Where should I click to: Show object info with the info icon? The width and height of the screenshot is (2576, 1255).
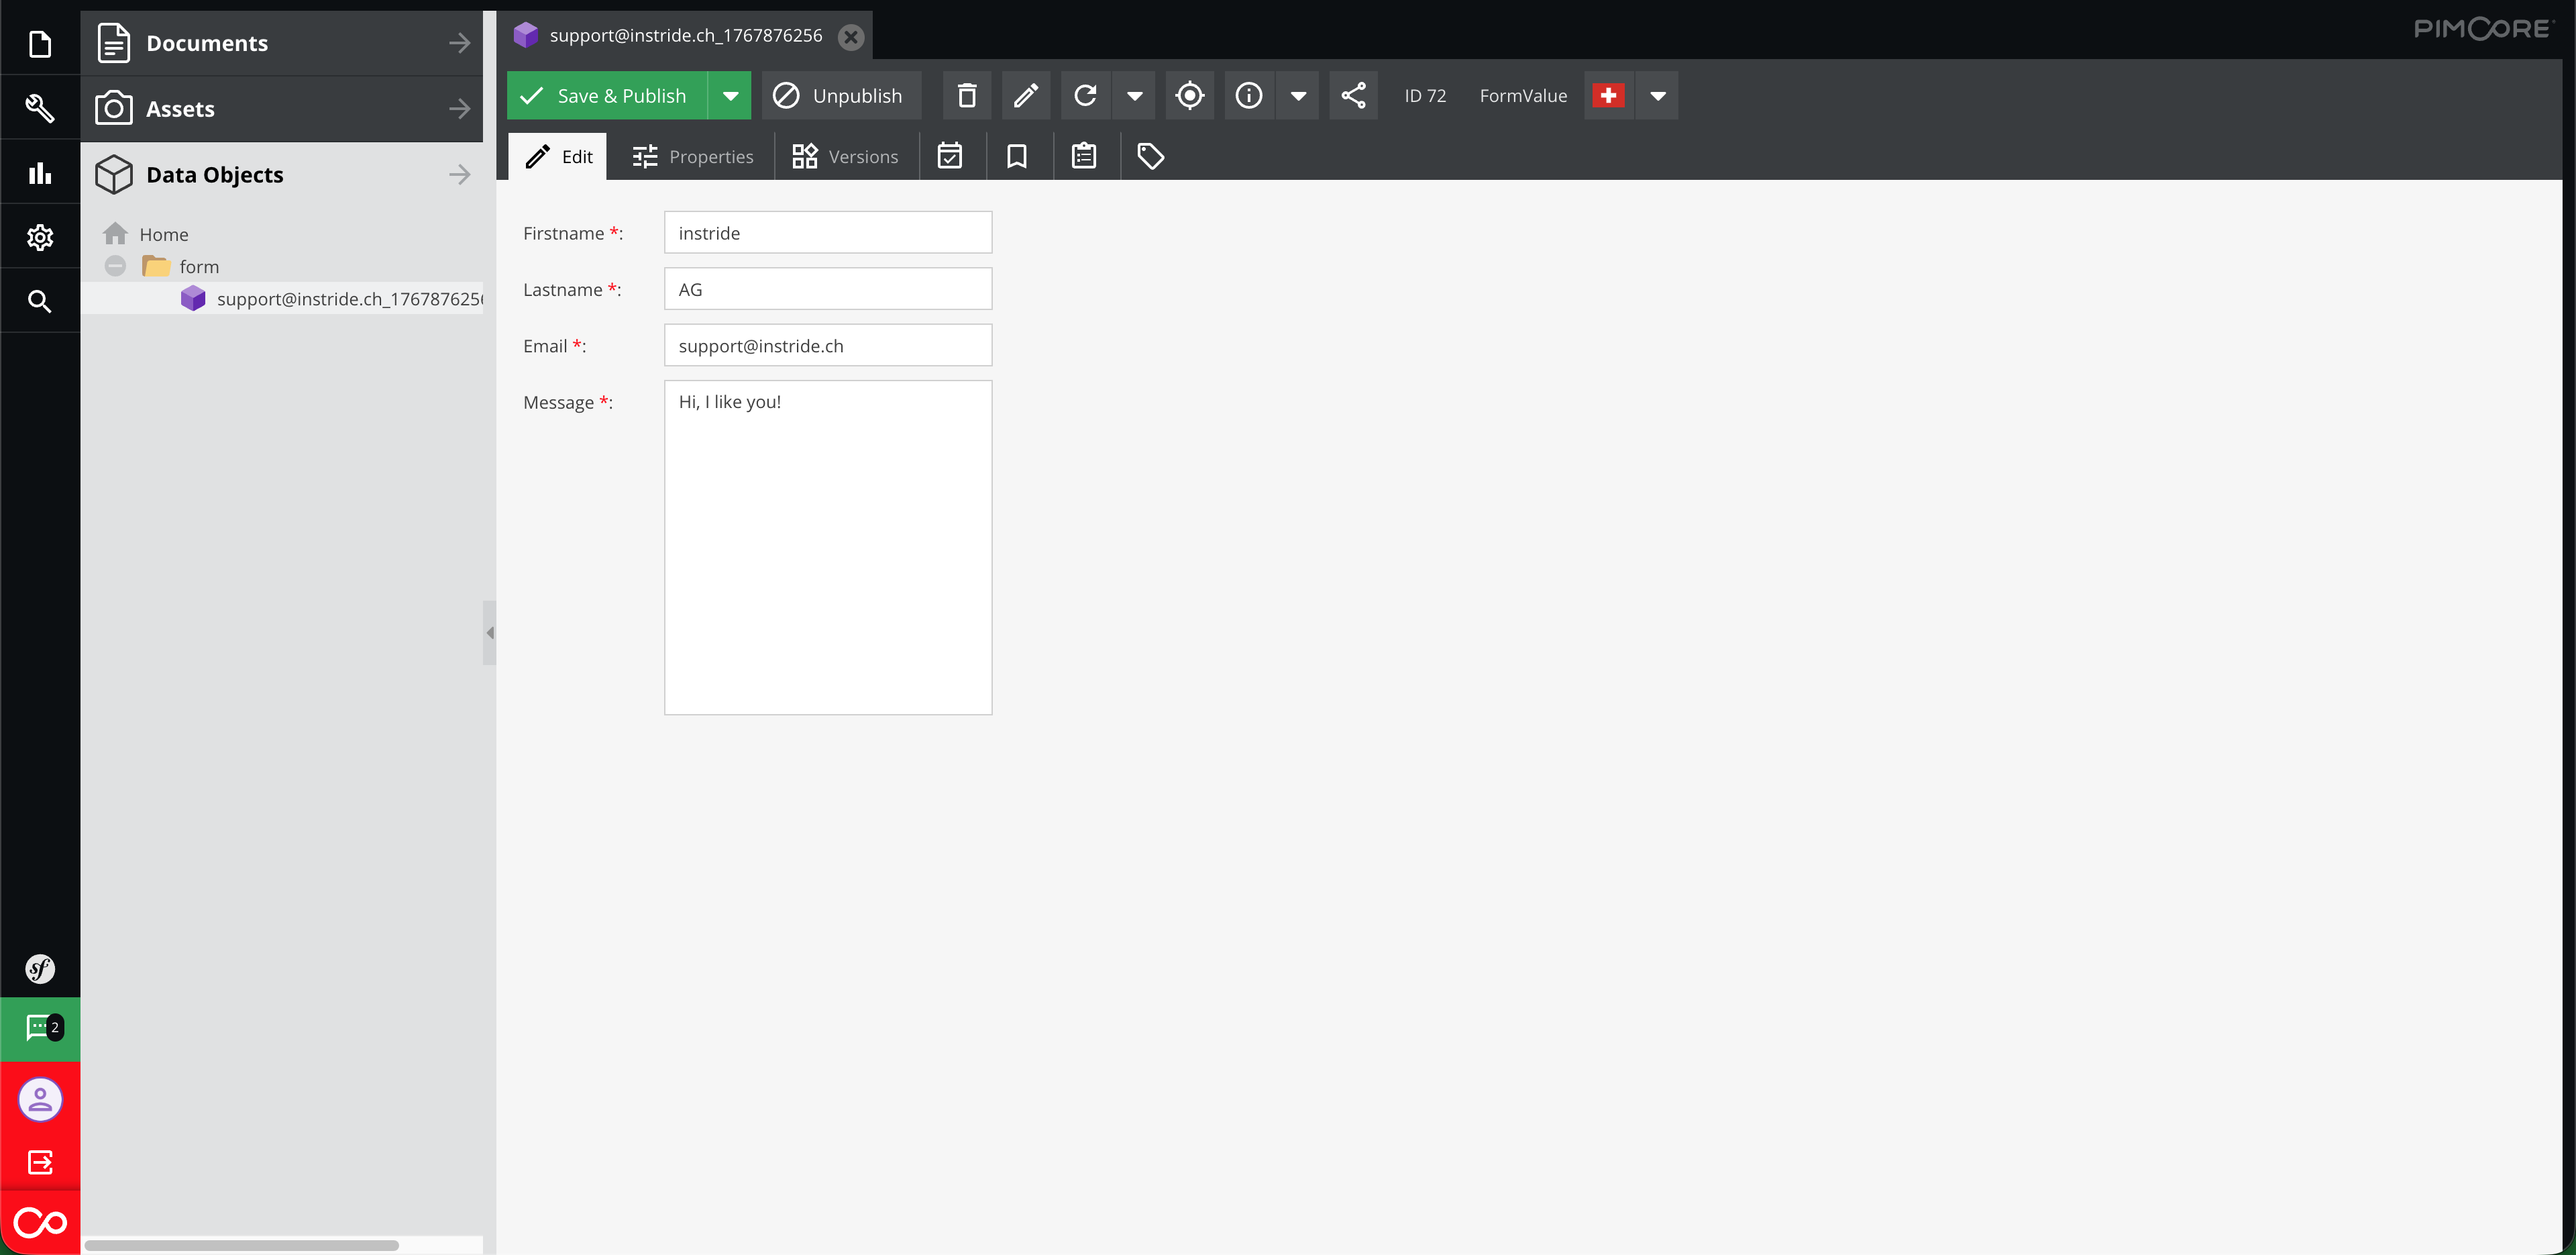(x=1248, y=95)
